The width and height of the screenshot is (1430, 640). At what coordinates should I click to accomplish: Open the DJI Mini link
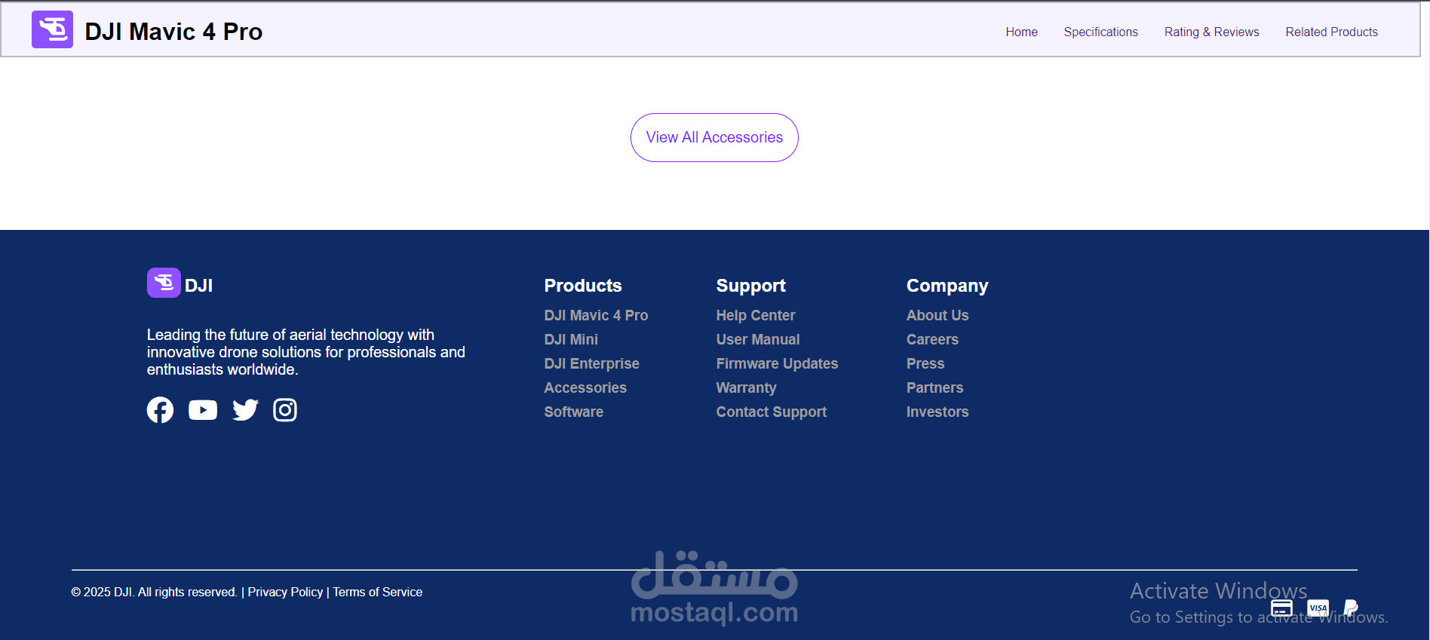click(x=571, y=339)
